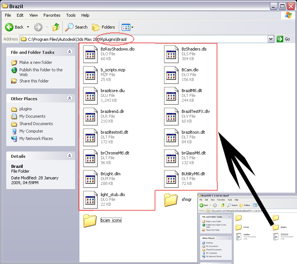Open the Favorites menu
The image size is (297, 264).
[x=52, y=15]
